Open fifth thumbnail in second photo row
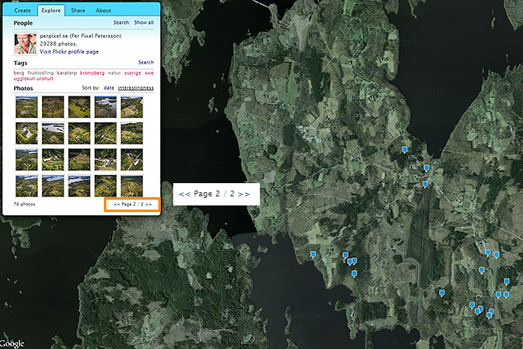 [132, 133]
